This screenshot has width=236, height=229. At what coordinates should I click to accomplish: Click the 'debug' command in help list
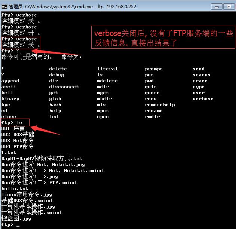56,75
